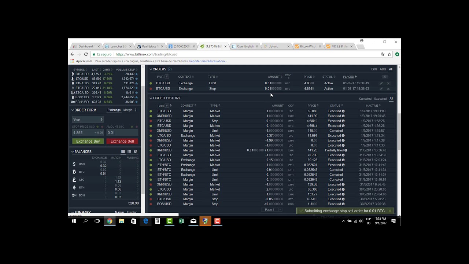Toggle favorite star for ETC/USD ticker
The height and width of the screenshot is (264, 469).
pos(137,88)
